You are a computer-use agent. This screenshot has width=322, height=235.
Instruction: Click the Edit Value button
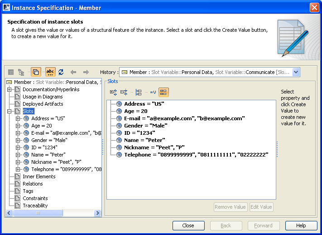click(261, 207)
